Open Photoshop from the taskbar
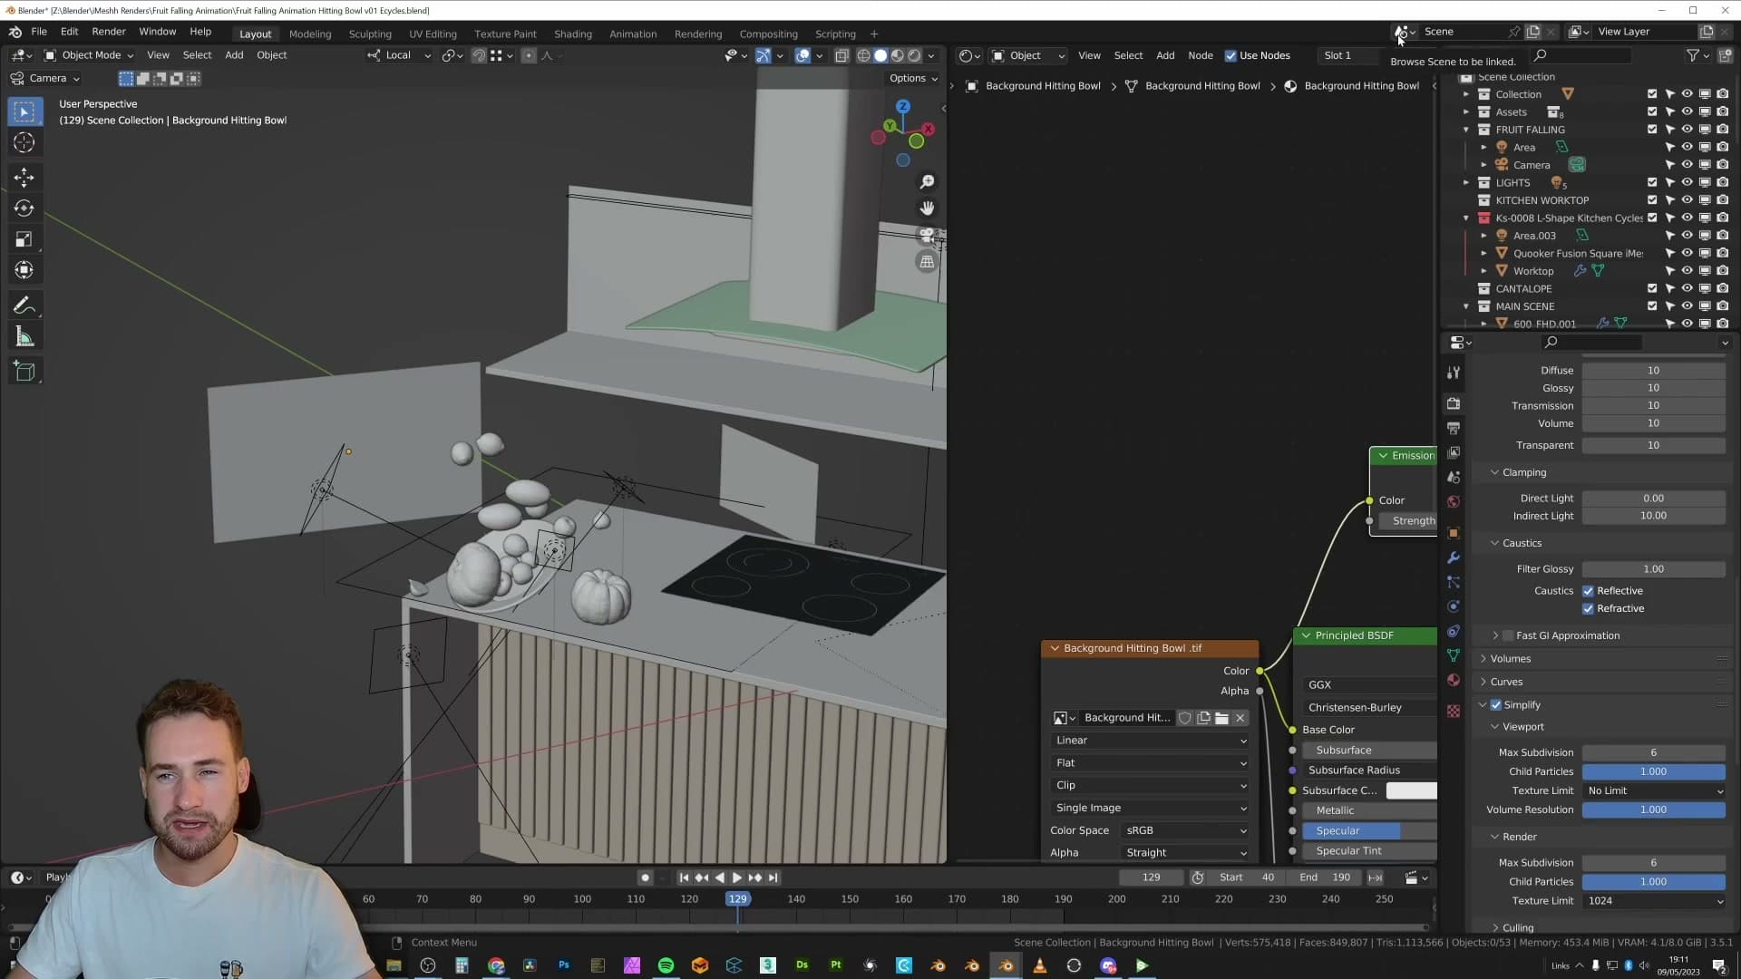The width and height of the screenshot is (1741, 979). (564, 965)
